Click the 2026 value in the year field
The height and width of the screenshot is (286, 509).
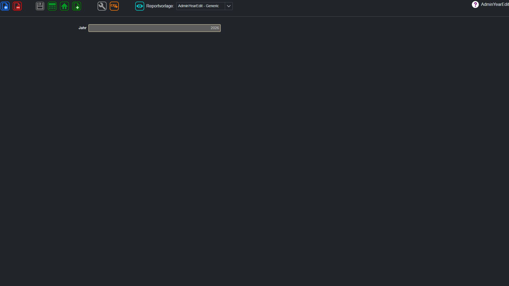pos(215,28)
